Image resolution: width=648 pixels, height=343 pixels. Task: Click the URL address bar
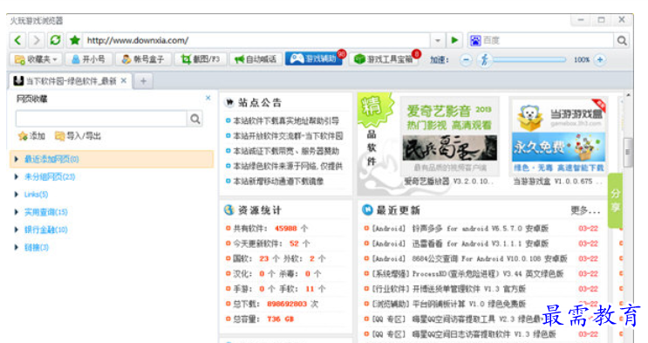[256, 40]
